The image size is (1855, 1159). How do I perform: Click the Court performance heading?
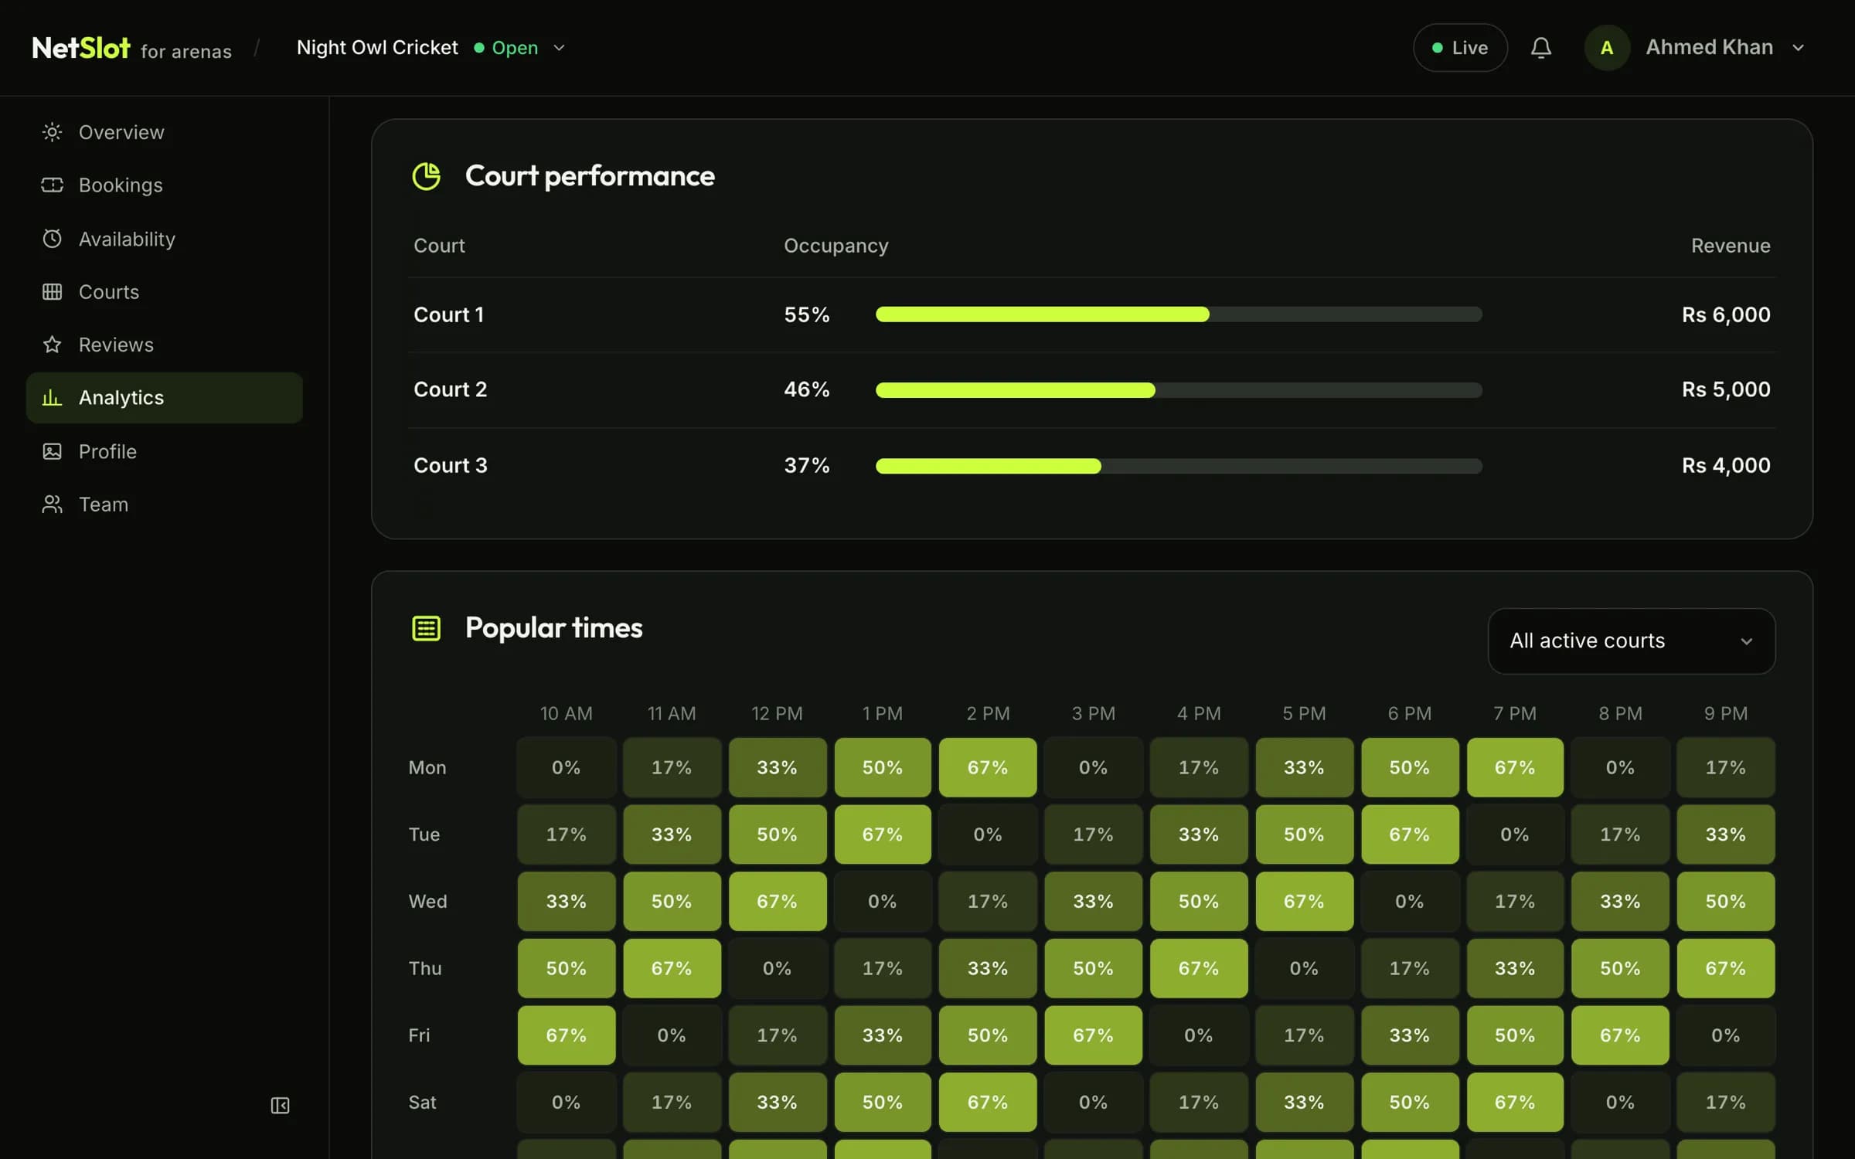point(590,176)
